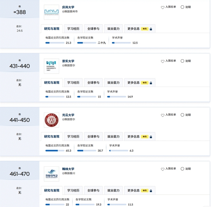
Task: Click the 庆尚大学 logo thumbnail
Action: 51,12
